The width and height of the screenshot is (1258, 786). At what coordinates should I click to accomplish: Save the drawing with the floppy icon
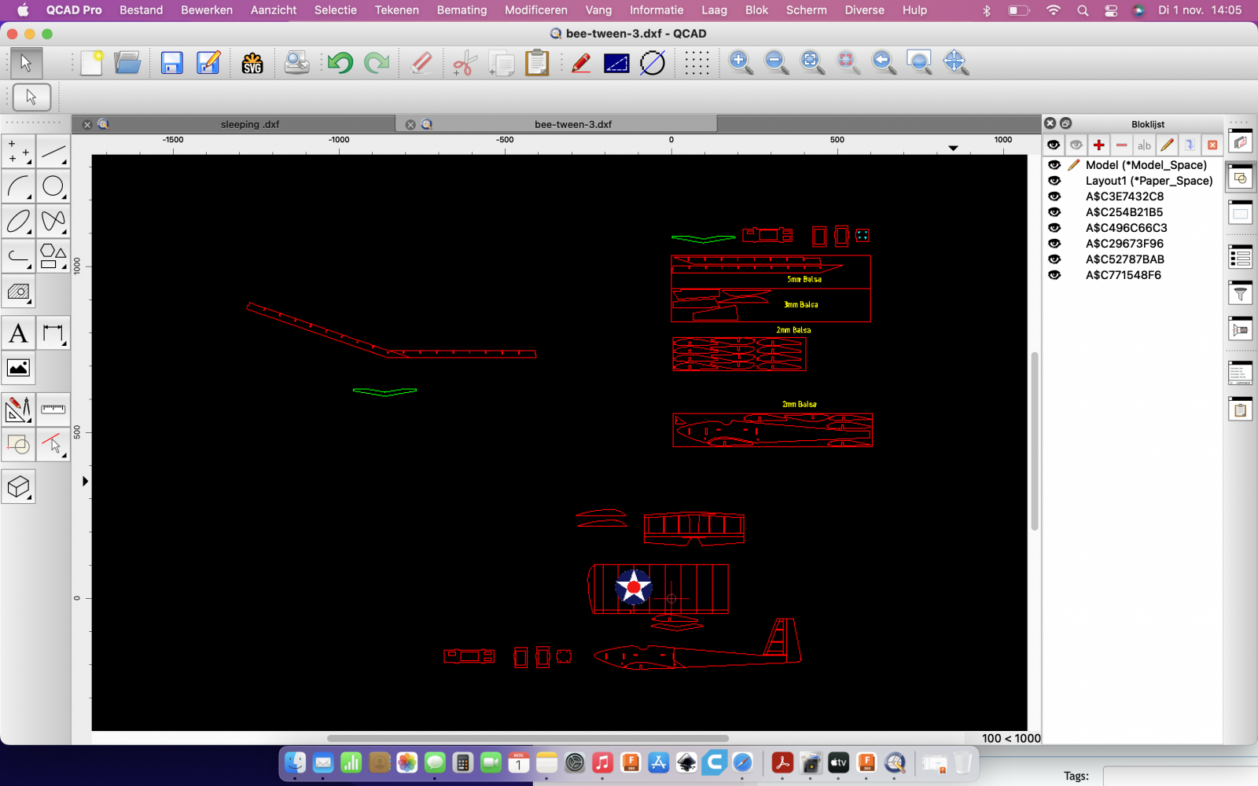[171, 63]
